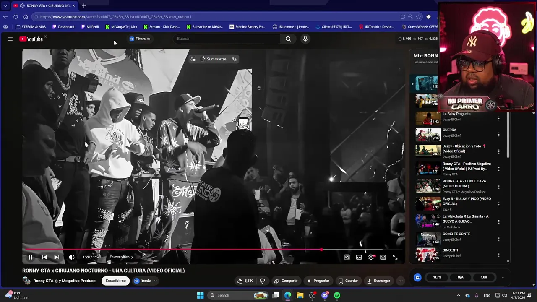The height and width of the screenshot is (302, 537).
Task: Expand the Remix dropdown arrow
Action: [x=156, y=281]
